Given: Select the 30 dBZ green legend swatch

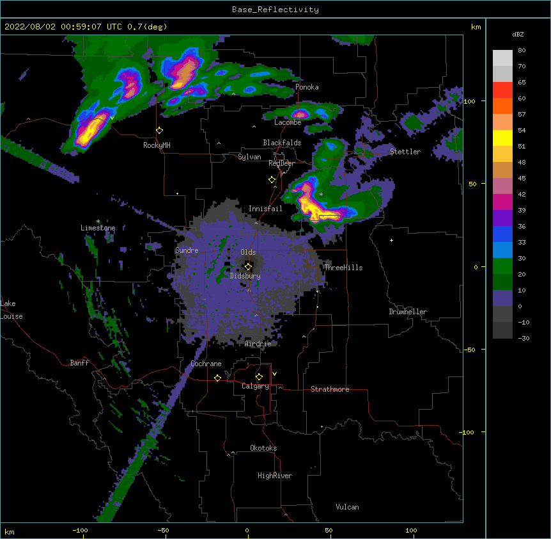Looking at the screenshot, I should pyautogui.click(x=502, y=266).
